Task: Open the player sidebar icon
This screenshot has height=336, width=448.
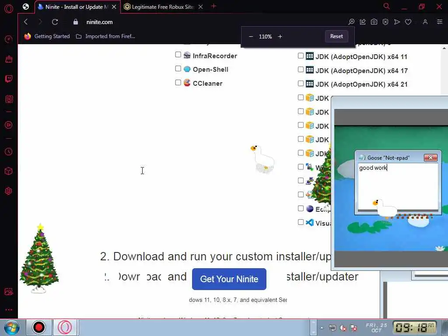Action: (9, 125)
